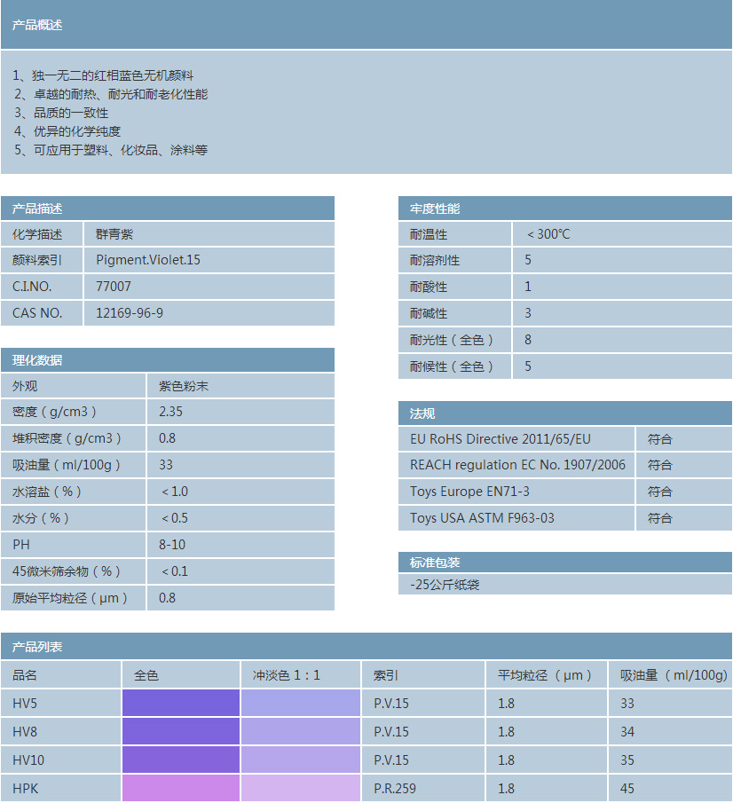Select the '吸油量（ml/100g）' row value 33
The image size is (733, 803).
pyautogui.click(x=166, y=465)
